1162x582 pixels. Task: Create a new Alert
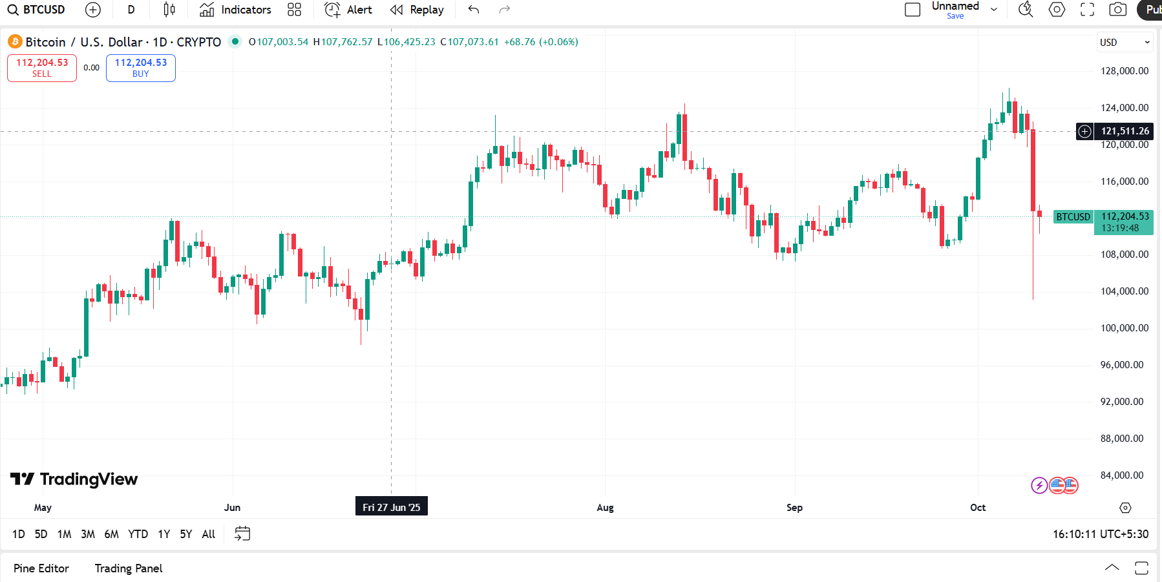tap(348, 10)
